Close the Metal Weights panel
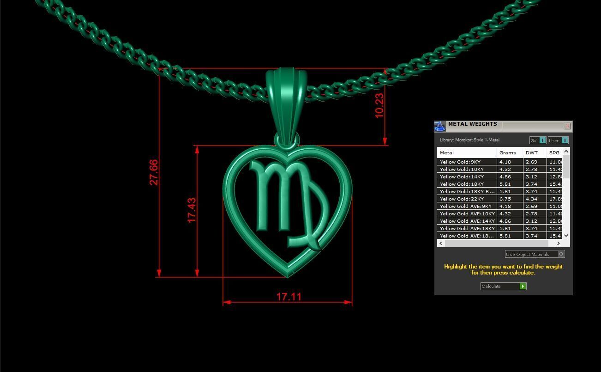This screenshot has height=372, width=601. [x=567, y=126]
